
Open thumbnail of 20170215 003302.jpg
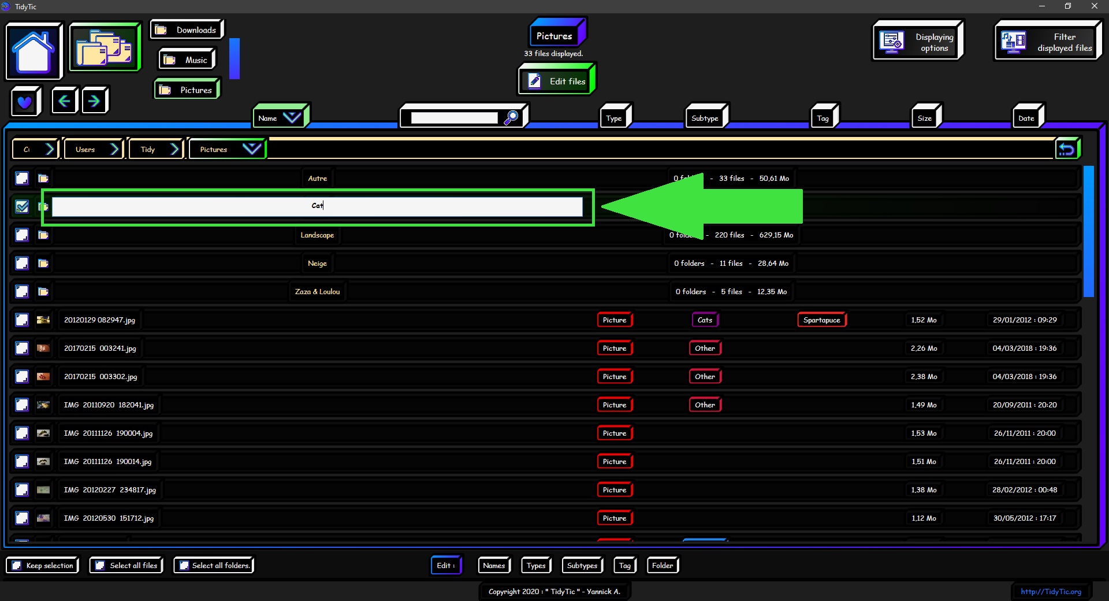(x=43, y=376)
